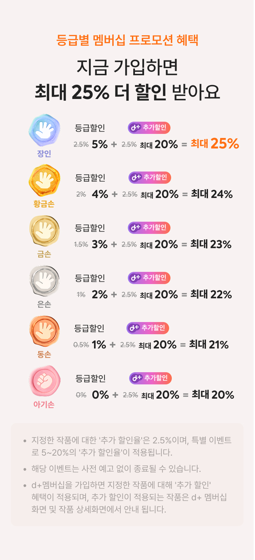This screenshot has width=255, height=560.
Task: Tap the 등급별 멤버십 프로모션 혜택 heading
Action: (x=127, y=40)
